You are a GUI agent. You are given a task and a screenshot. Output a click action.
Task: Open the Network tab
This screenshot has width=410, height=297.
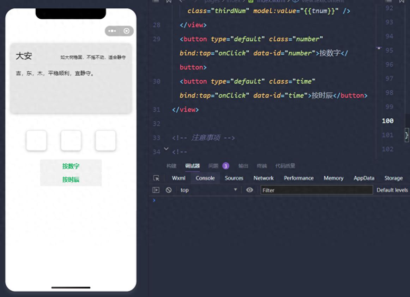[263, 178]
